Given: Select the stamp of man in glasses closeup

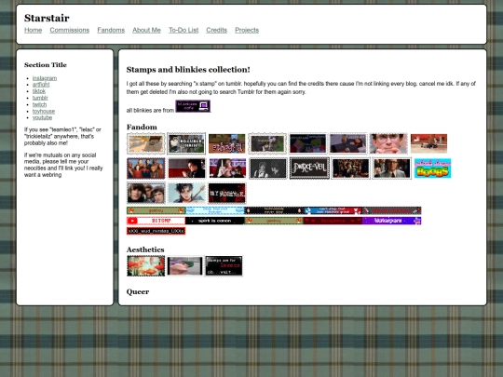Looking at the screenshot, I should click(x=388, y=143).
